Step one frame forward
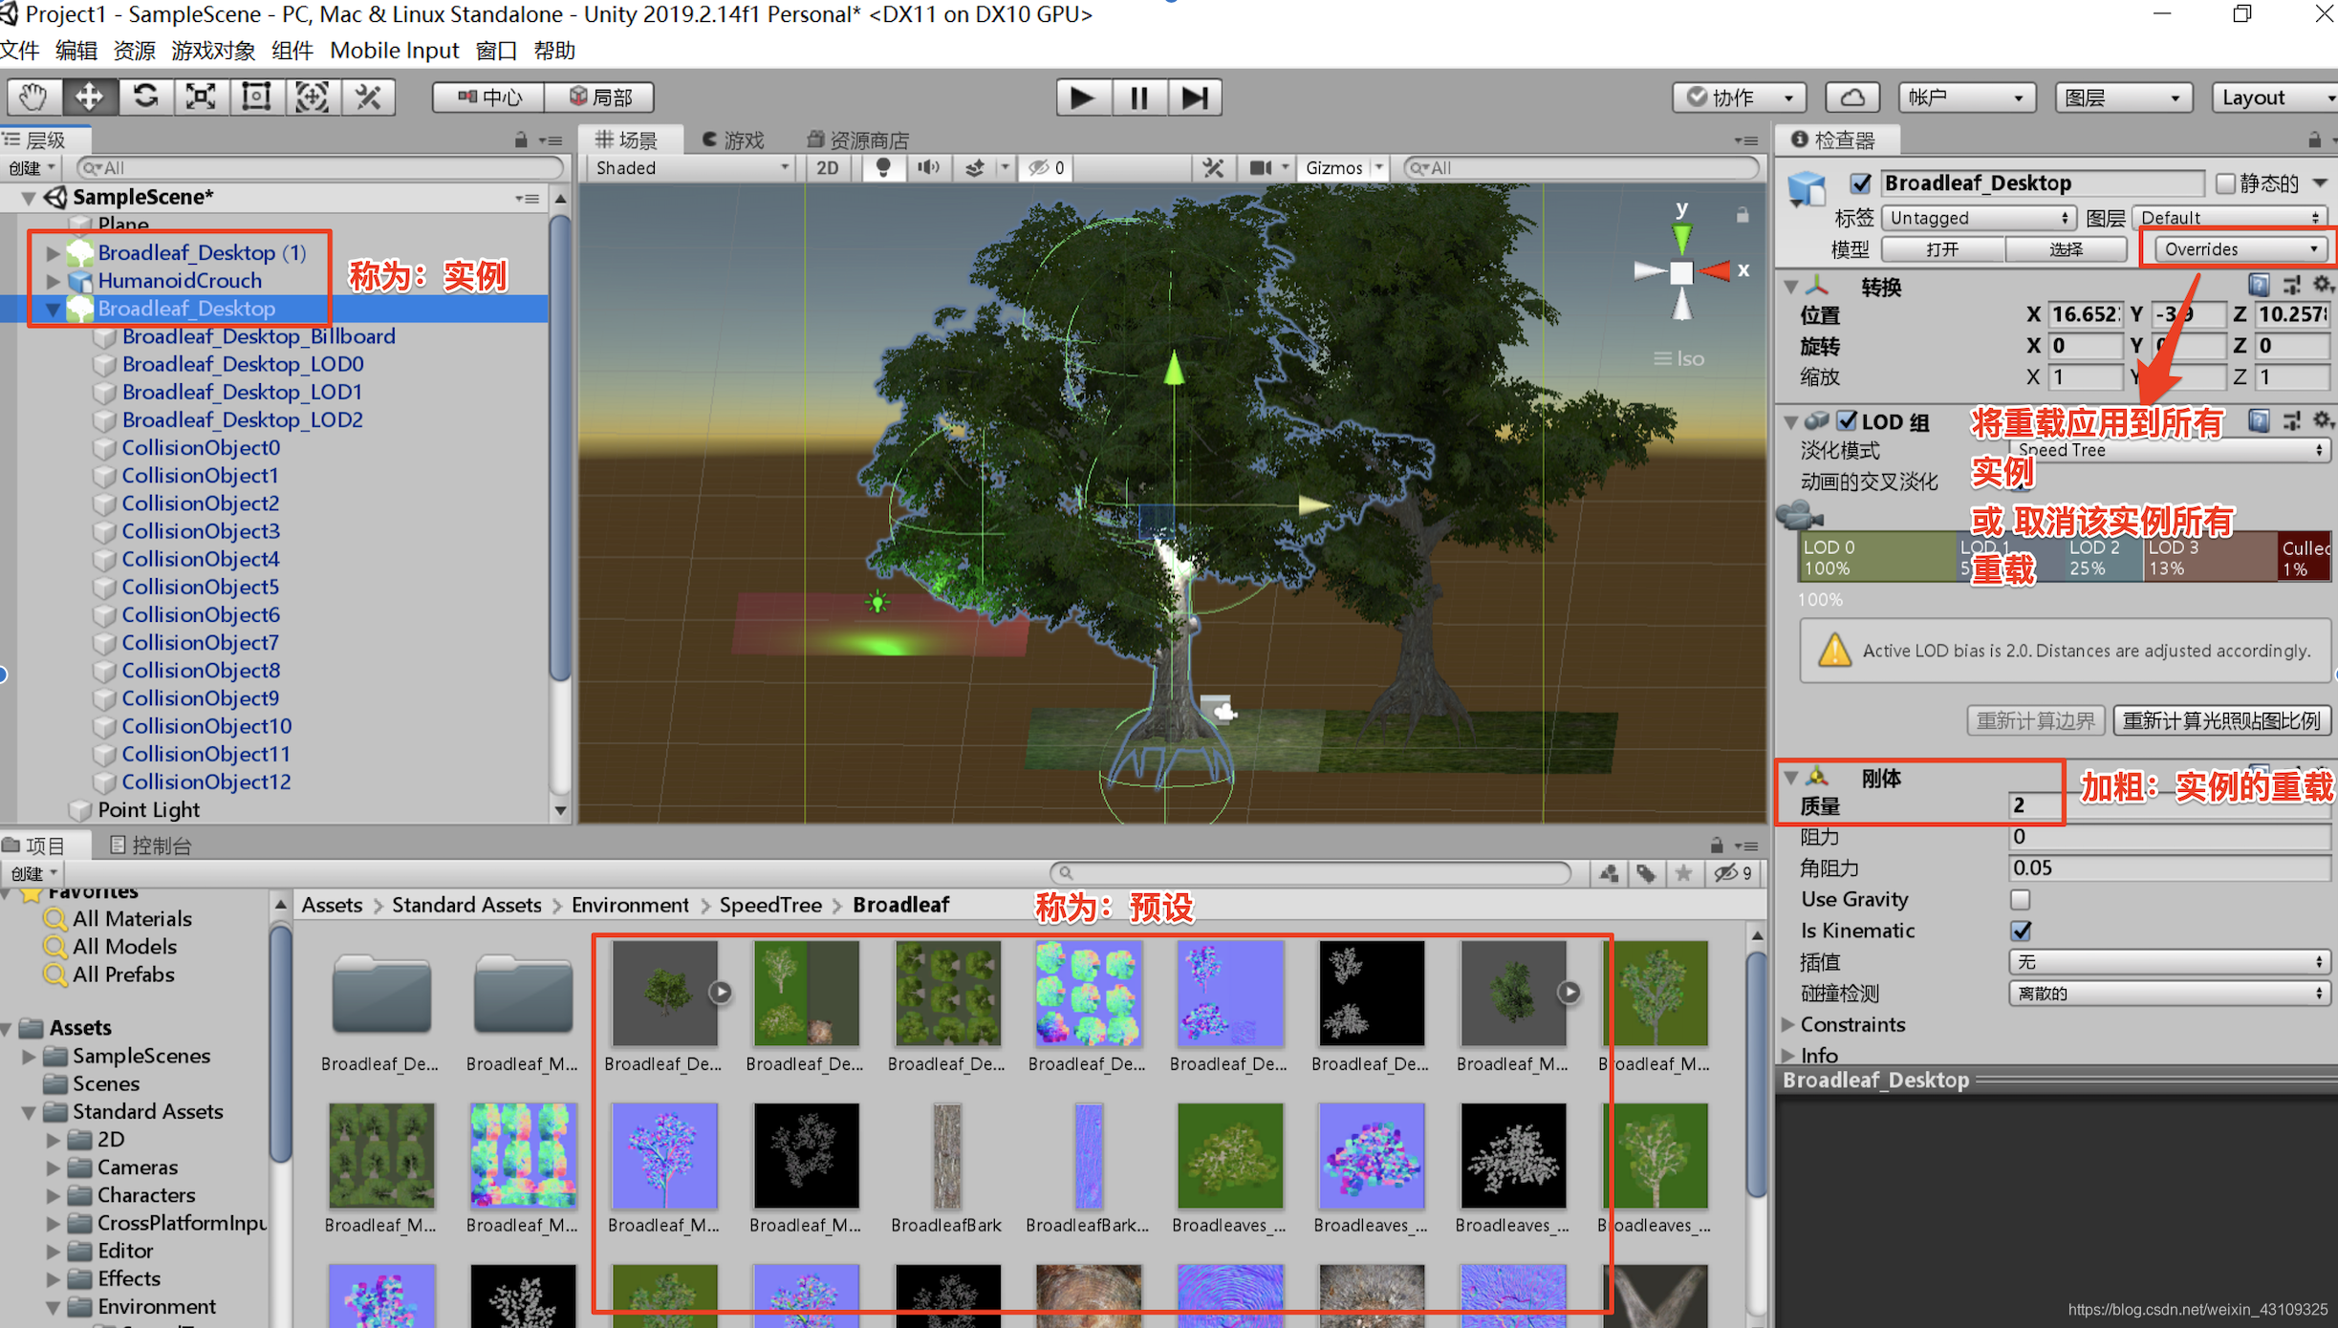This screenshot has width=2338, height=1328. tap(1195, 97)
